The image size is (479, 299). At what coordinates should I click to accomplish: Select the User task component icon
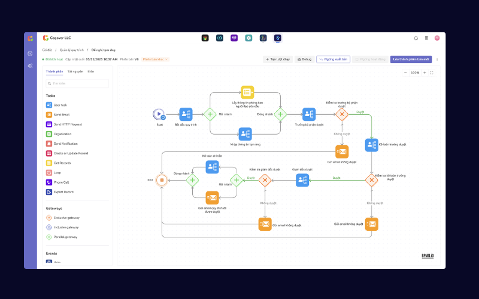tap(49, 105)
